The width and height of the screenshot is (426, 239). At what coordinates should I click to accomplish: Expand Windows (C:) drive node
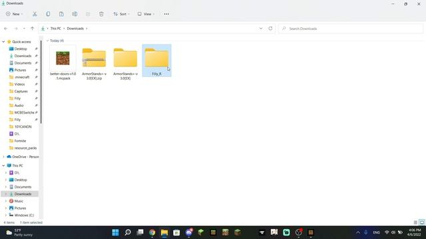tap(6, 215)
